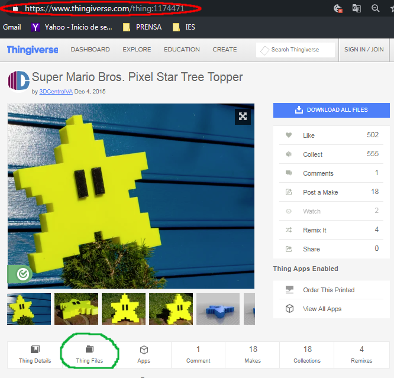Open the 4 Remixes tab

point(361,355)
